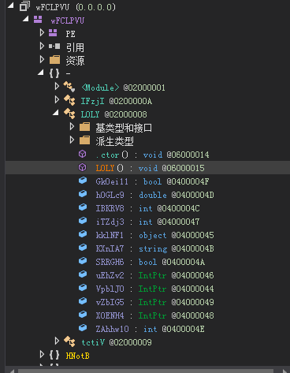This screenshot has height=373, width=290.
Task: Click the field icon beside ZAhhw10
Action: point(83,328)
